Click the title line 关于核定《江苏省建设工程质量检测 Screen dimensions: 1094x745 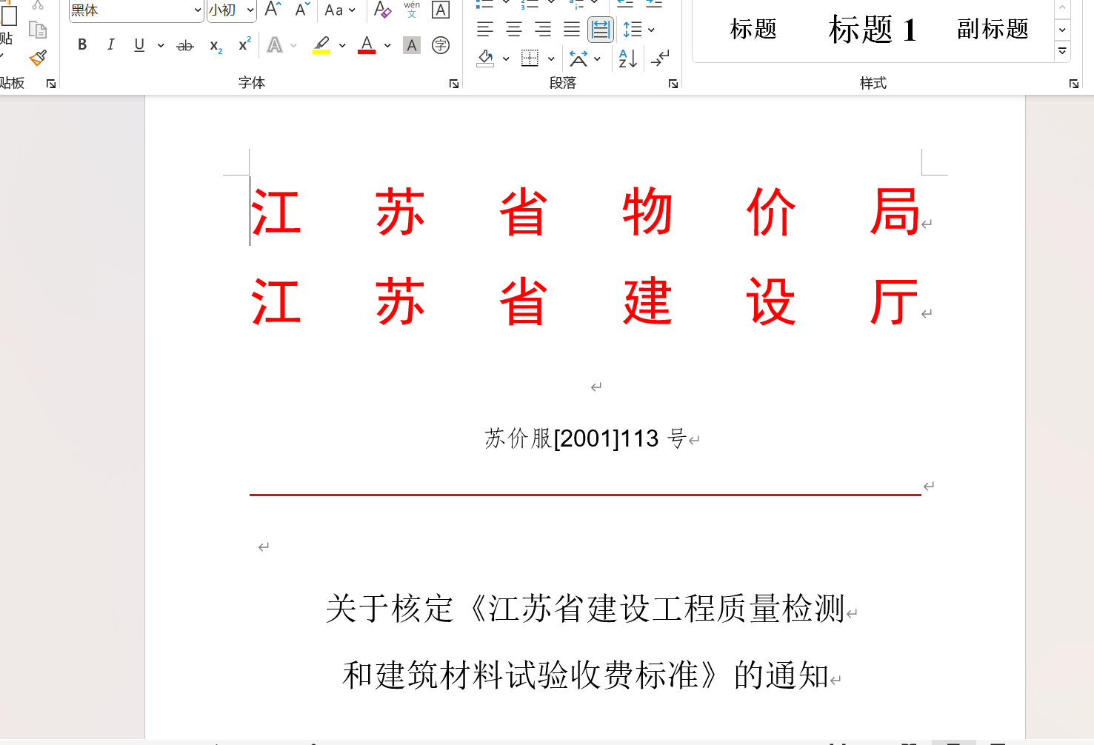[x=585, y=609]
